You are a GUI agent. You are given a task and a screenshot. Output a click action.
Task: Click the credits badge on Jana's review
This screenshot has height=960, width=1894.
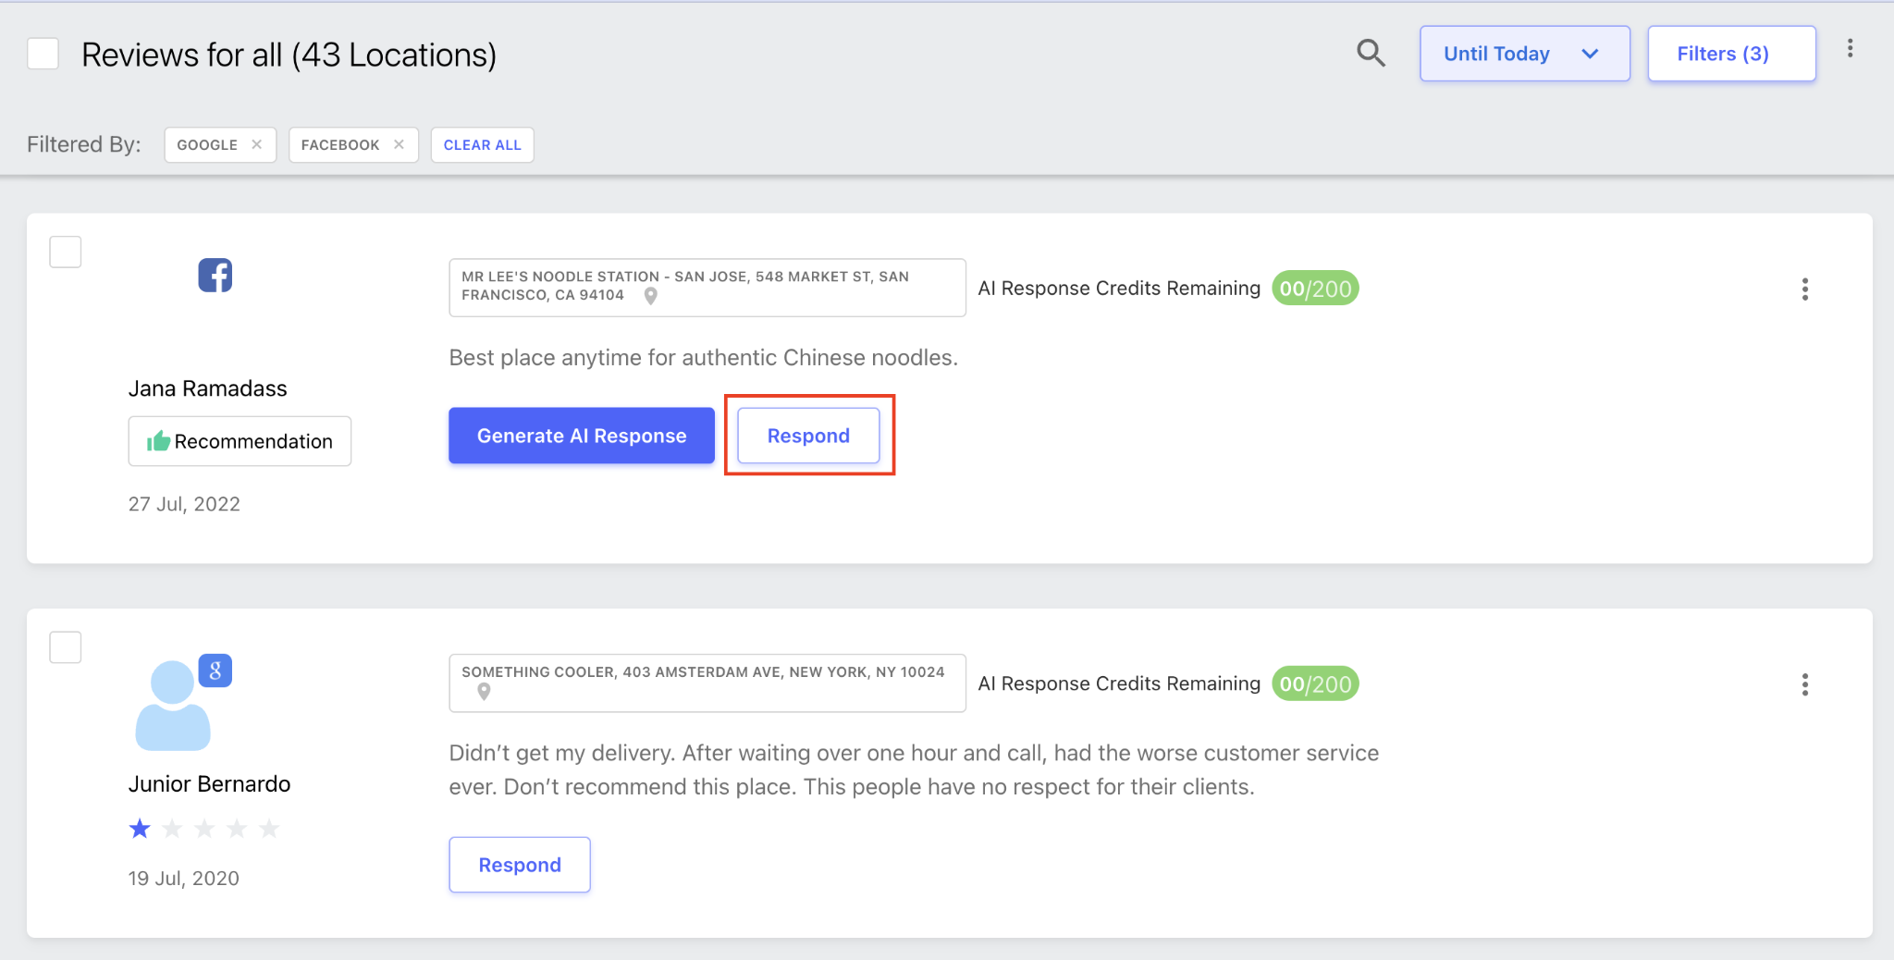[1315, 289]
